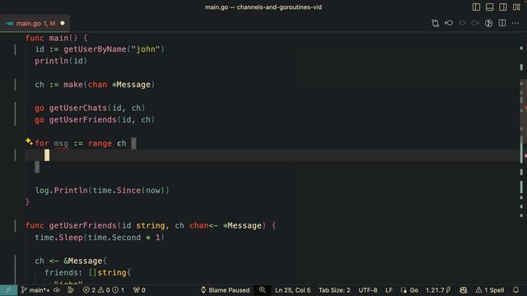
Task: Click getUserChats in the go statement
Action: [x=78, y=108]
